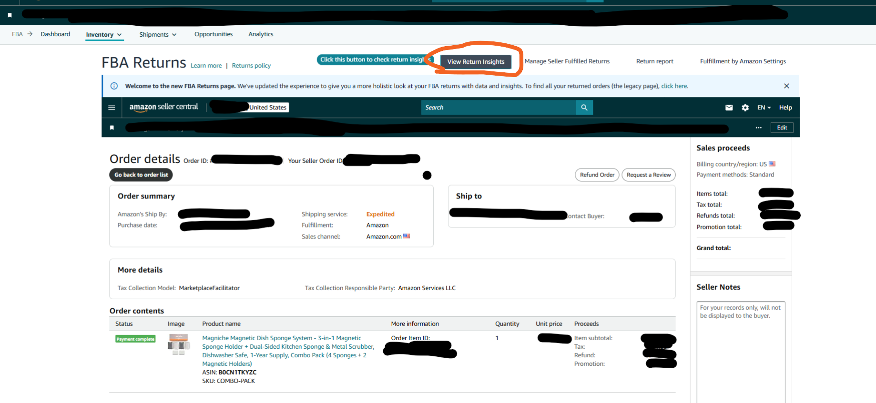Open the settings gear icon
The width and height of the screenshot is (876, 403).
[x=745, y=108]
